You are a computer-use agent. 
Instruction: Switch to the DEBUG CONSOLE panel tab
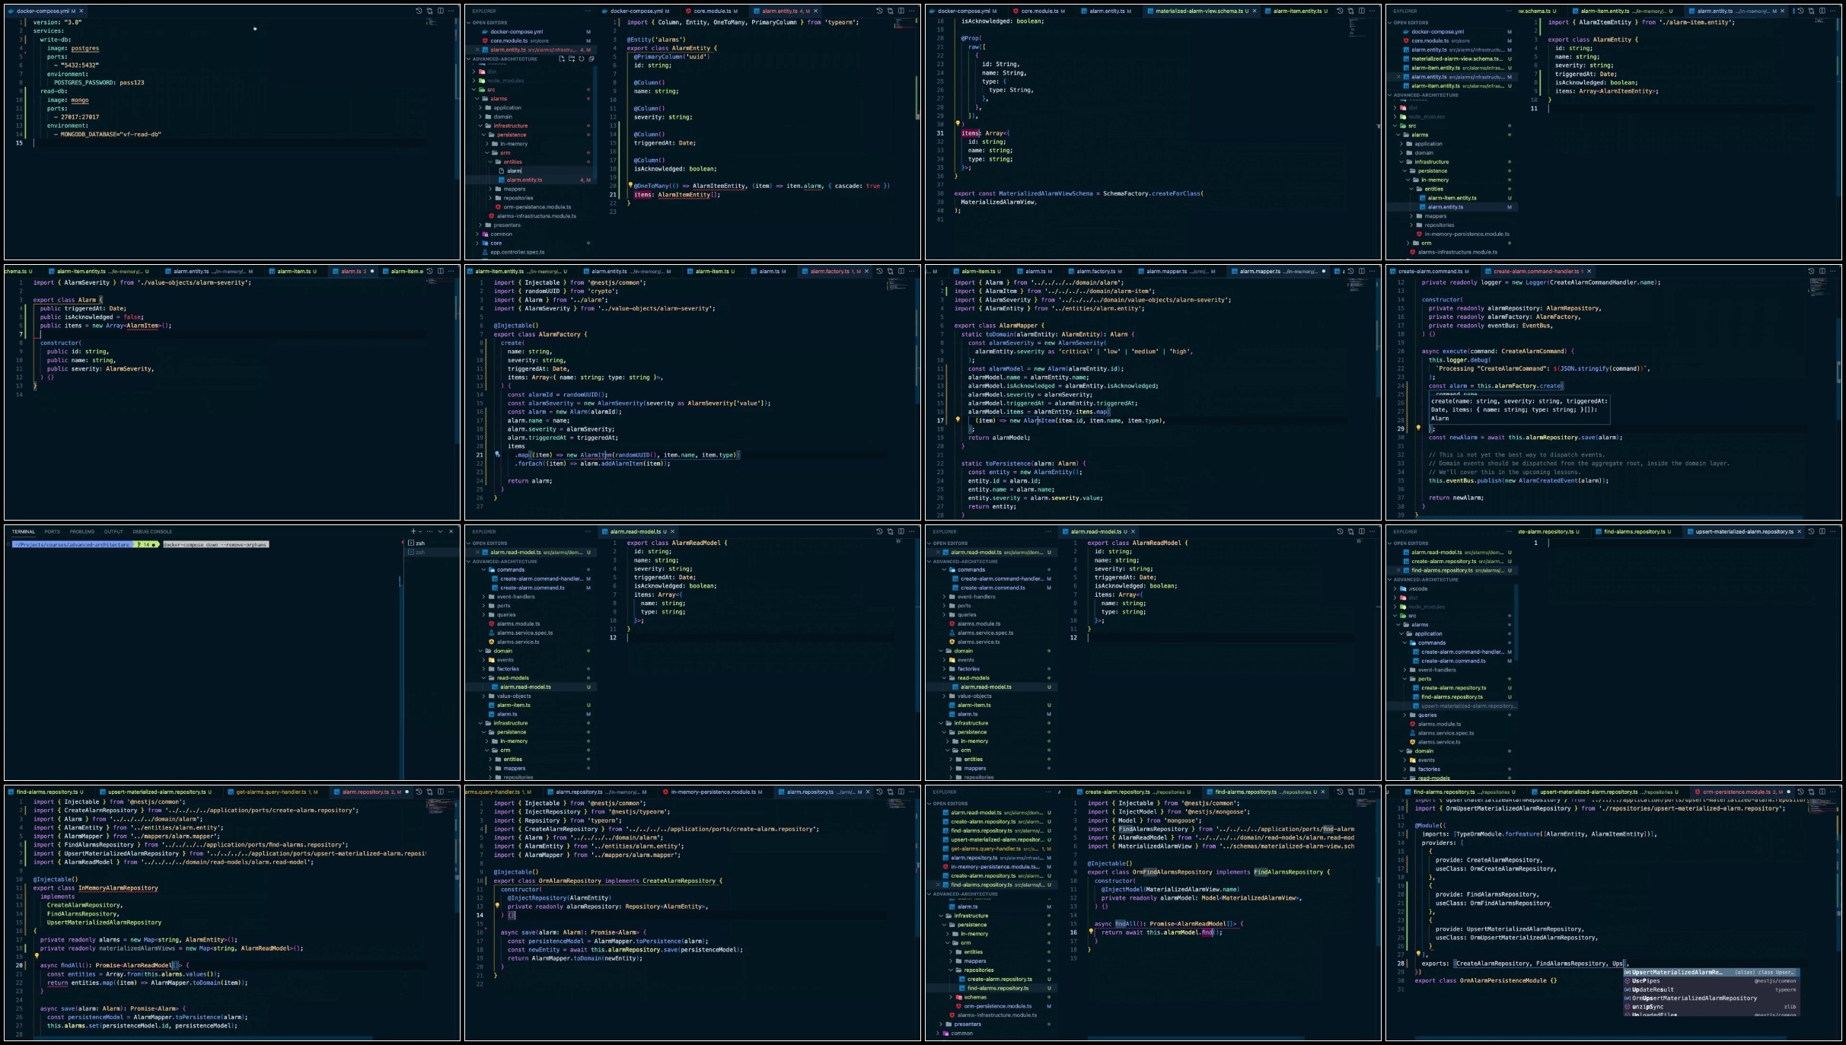[x=152, y=531]
